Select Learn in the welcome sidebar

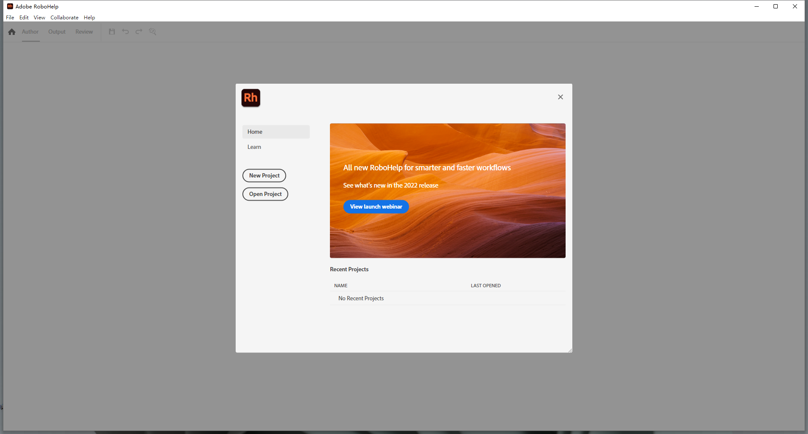[276, 147]
